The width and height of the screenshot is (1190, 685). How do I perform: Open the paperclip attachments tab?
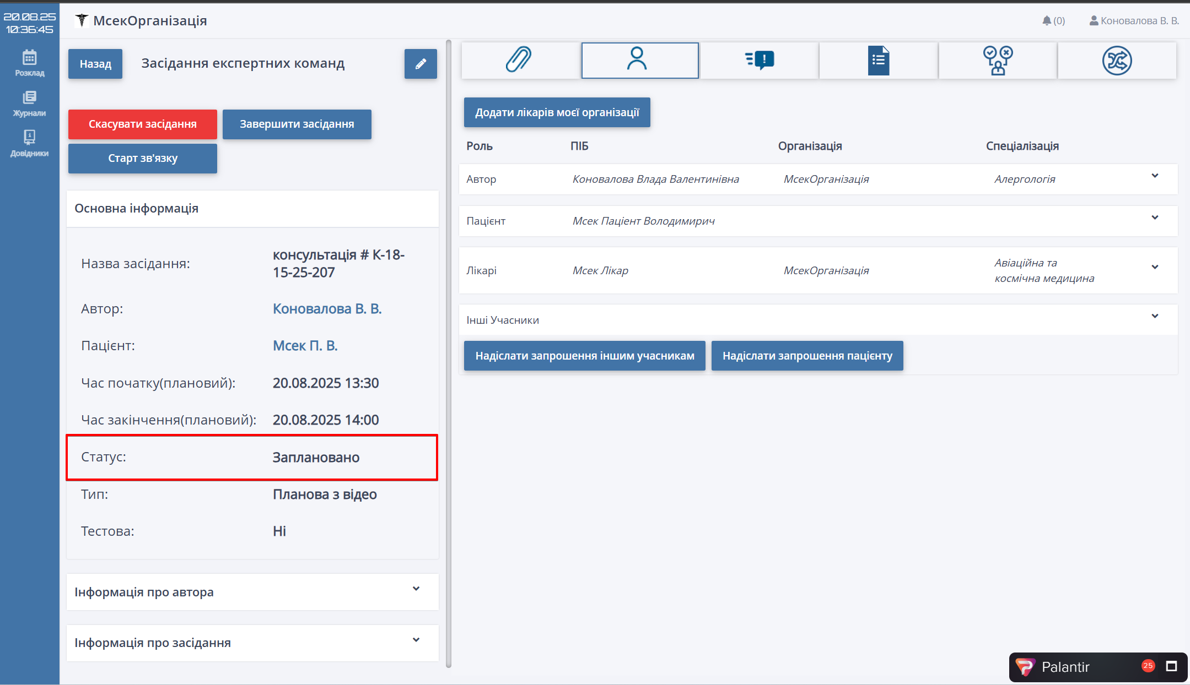[520, 60]
